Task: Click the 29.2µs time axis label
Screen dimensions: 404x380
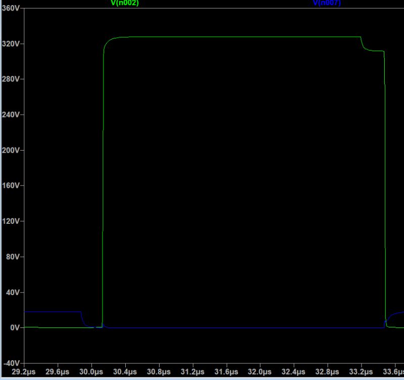Action: [x=24, y=372]
